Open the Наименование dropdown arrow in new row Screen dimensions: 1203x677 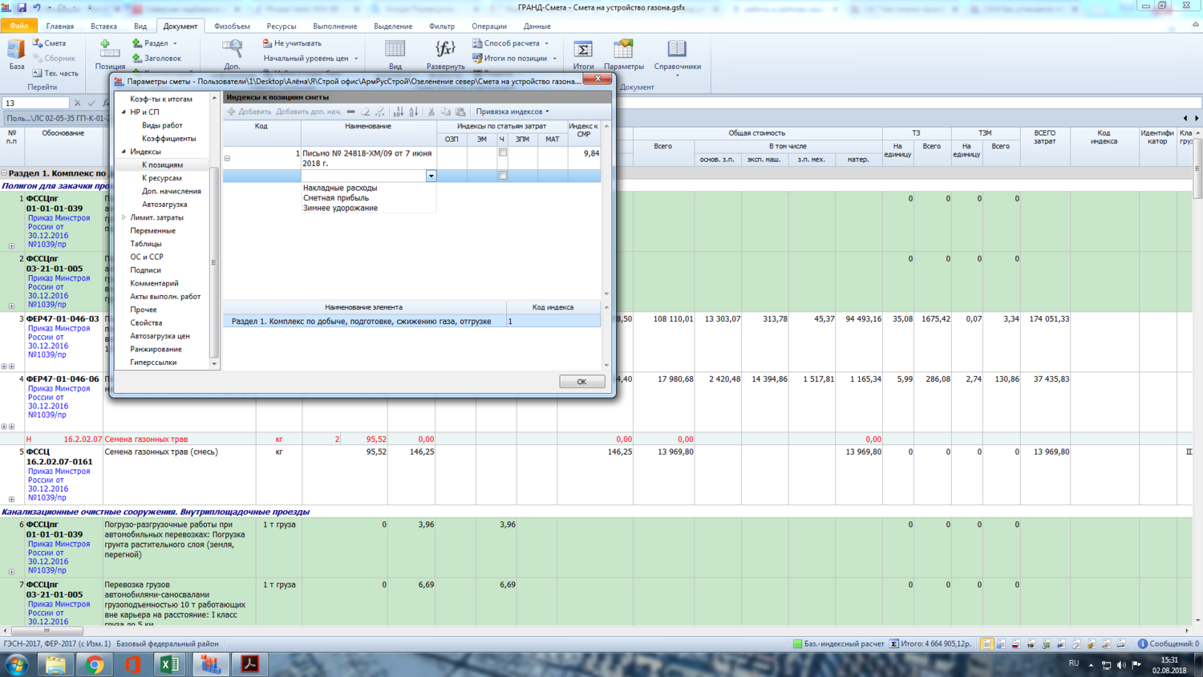tap(431, 176)
